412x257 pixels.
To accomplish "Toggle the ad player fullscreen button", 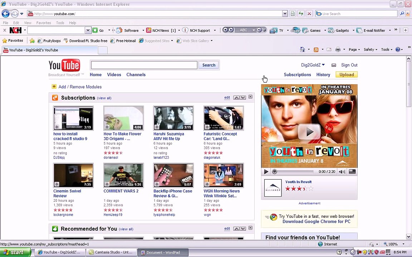I will (x=352, y=172).
